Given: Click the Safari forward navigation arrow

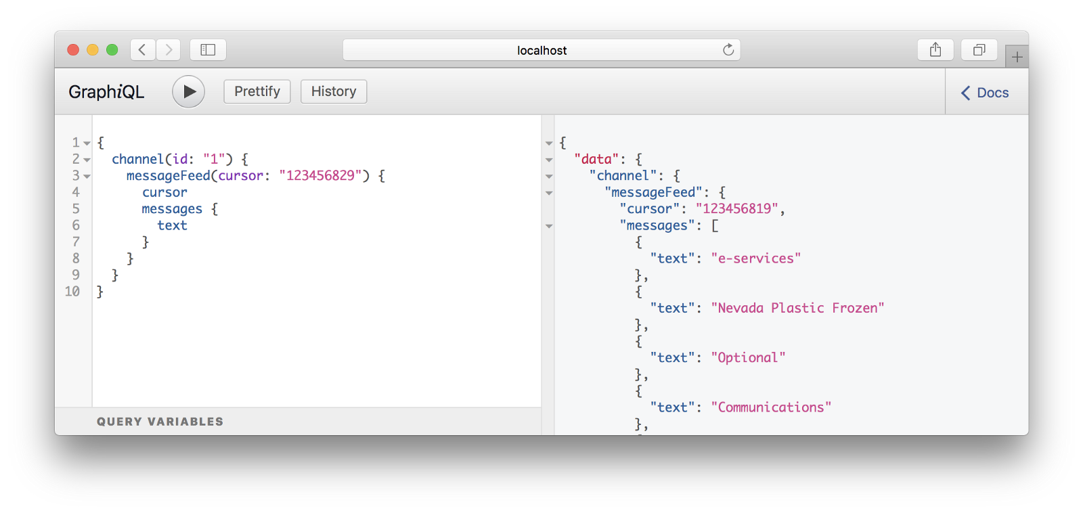Looking at the screenshot, I should click(x=169, y=49).
